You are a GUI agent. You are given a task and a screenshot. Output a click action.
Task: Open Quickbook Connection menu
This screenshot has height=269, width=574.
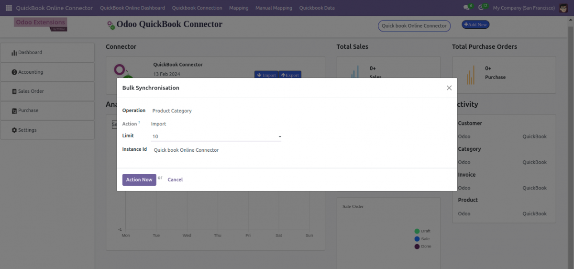(197, 8)
